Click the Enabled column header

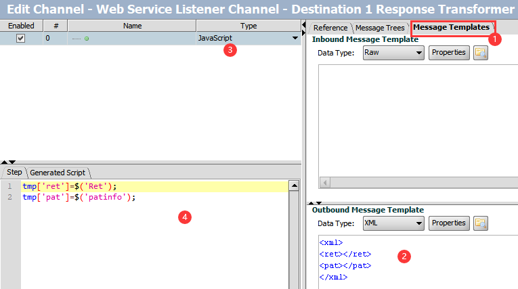21,26
